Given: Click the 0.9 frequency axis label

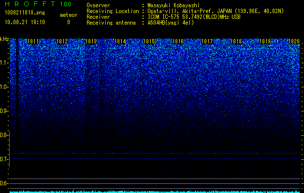Looking at the screenshot, I should [4, 111].
